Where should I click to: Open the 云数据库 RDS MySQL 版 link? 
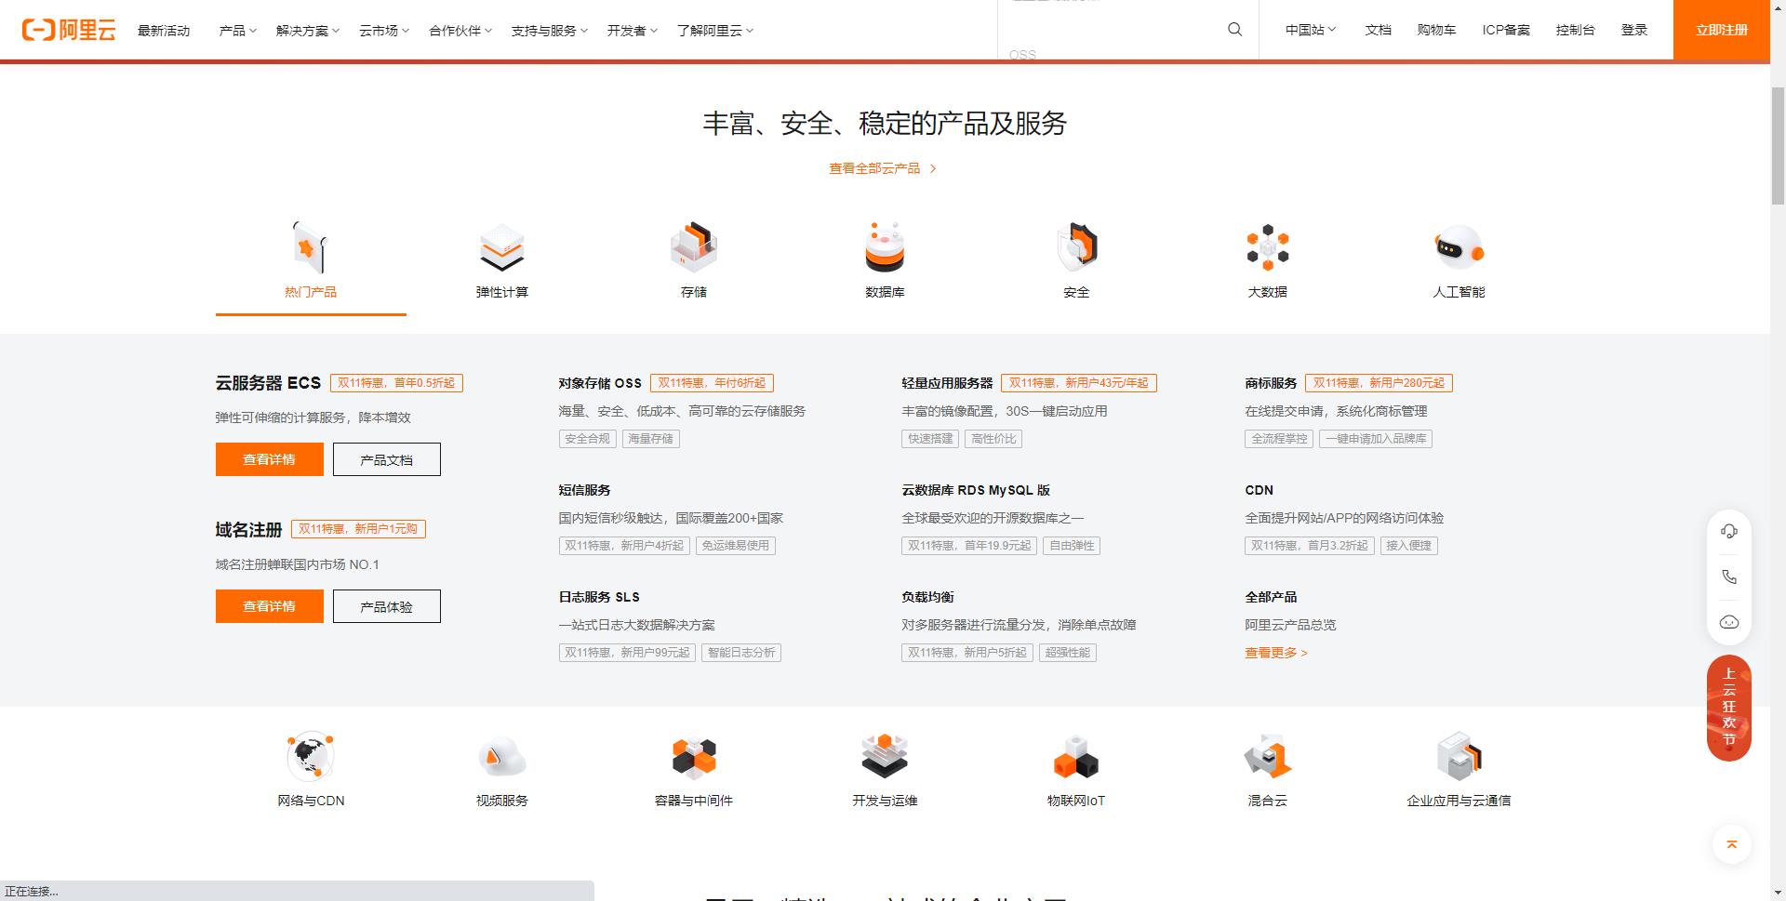click(x=976, y=490)
